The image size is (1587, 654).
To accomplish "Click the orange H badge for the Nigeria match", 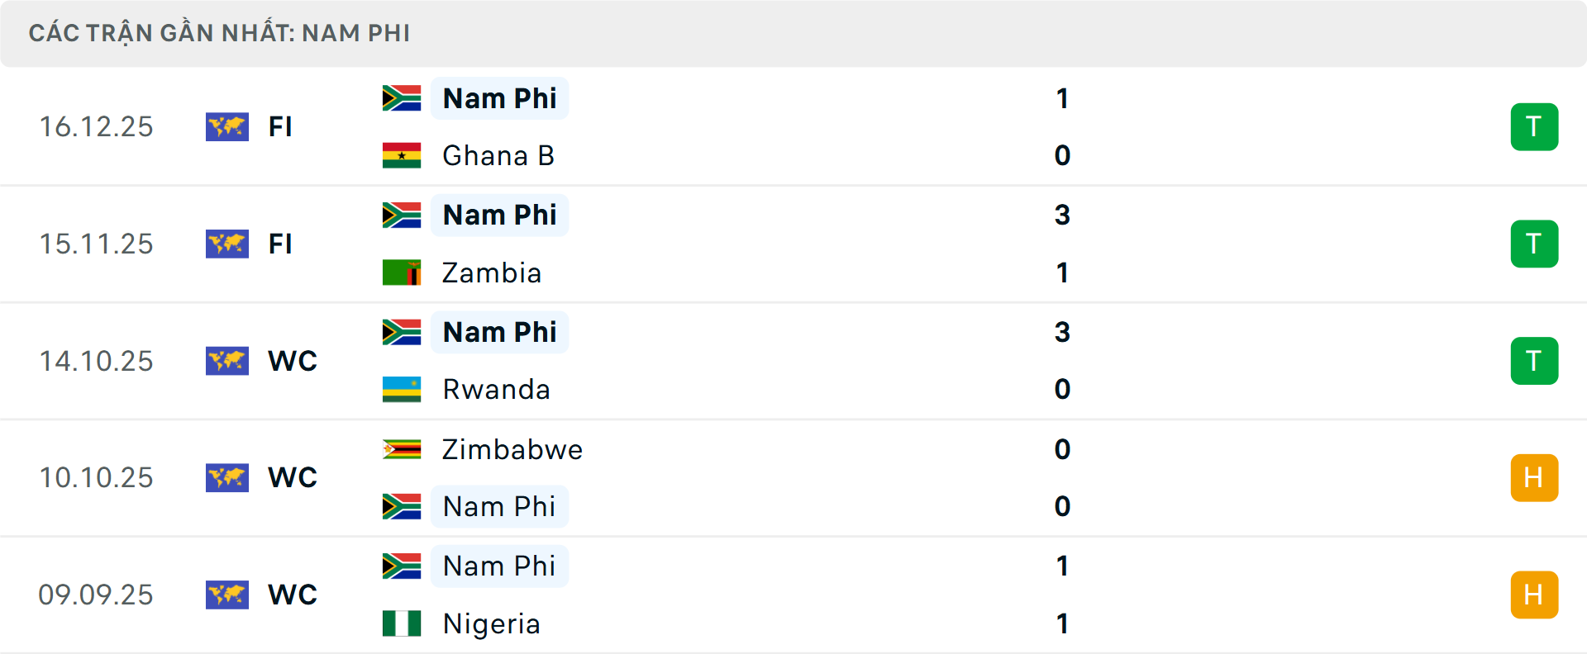I will (1534, 595).
